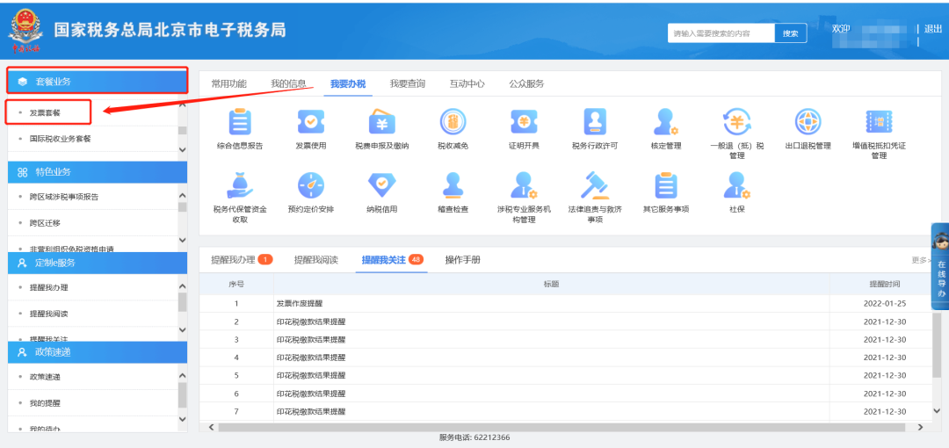Click reminders table horizontal scroll left arrow
This screenshot has width=949, height=448.
pyautogui.click(x=211, y=428)
